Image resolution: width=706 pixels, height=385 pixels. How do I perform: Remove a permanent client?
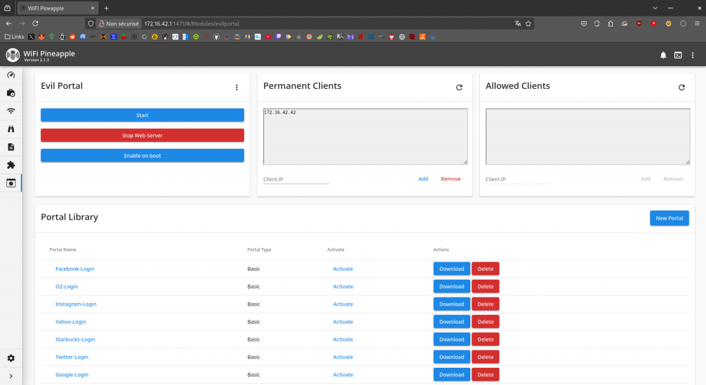click(x=451, y=179)
